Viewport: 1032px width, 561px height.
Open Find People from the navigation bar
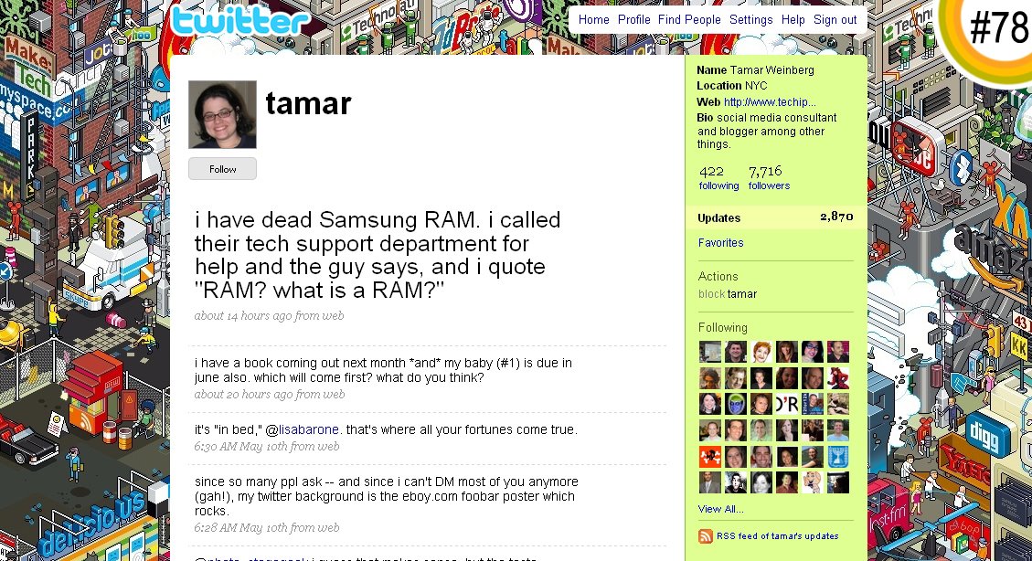click(689, 19)
